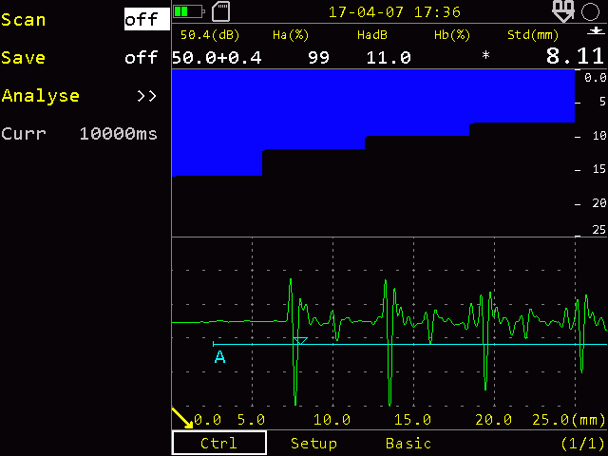Click the probe download arrow icon
The image size is (608, 456).
pyautogui.click(x=563, y=11)
